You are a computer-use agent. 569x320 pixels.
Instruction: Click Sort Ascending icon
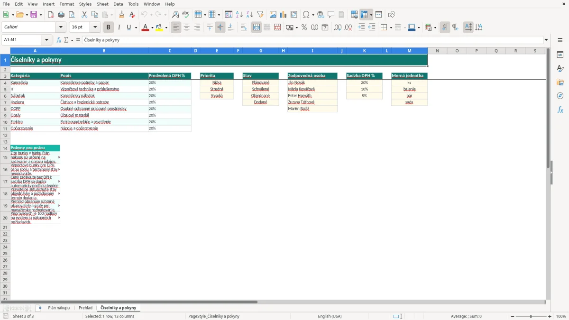coord(239,15)
